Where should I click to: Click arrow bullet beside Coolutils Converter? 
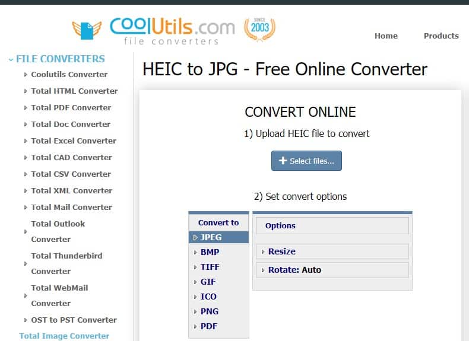[26, 75]
